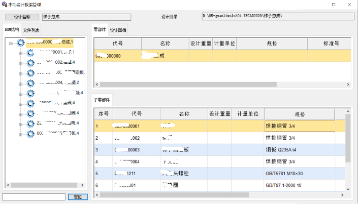Click gear icon of 六角螺母 node
The height and width of the screenshot is (204, 358).
coord(30,124)
